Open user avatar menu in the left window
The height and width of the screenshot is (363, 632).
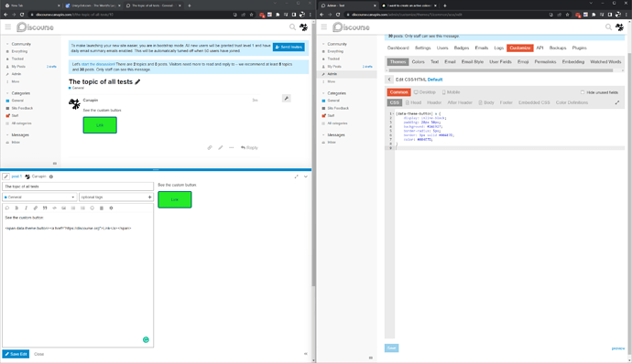click(x=303, y=27)
